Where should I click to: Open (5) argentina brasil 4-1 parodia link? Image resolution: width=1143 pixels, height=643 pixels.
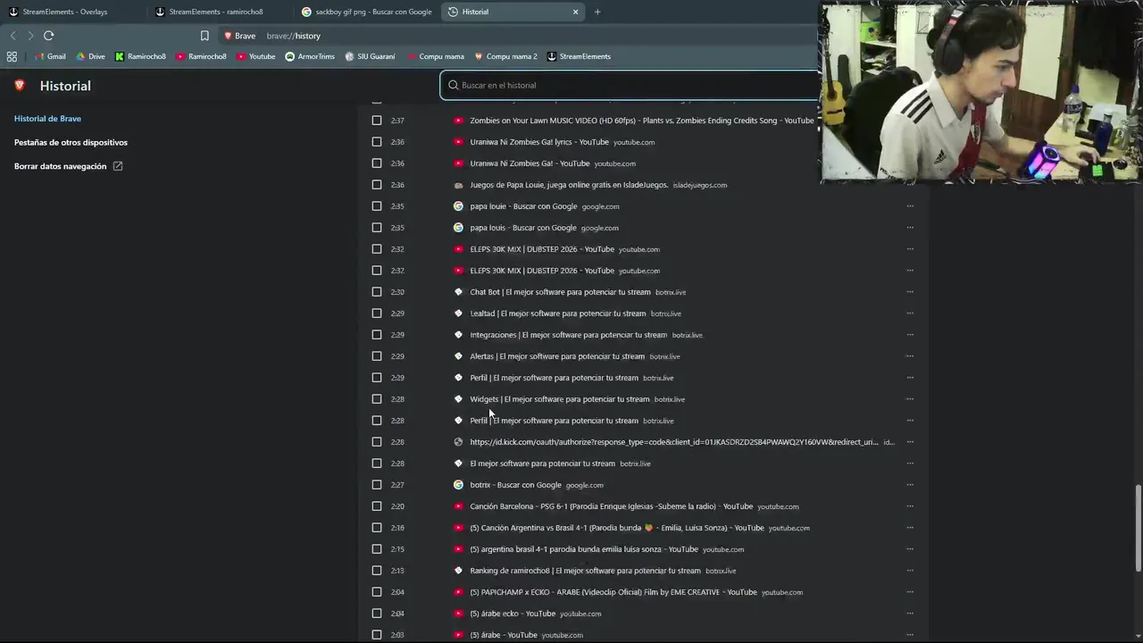point(584,549)
